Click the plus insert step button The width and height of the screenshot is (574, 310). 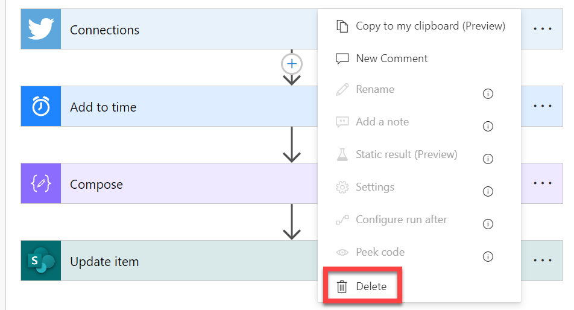(x=292, y=63)
